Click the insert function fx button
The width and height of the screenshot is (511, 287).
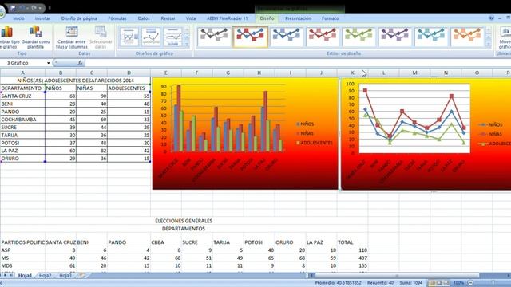click(80, 63)
